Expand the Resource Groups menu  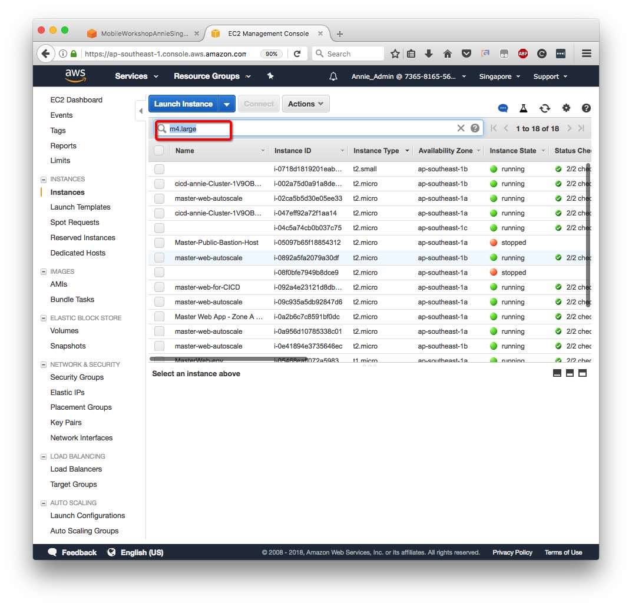coord(212,76)
